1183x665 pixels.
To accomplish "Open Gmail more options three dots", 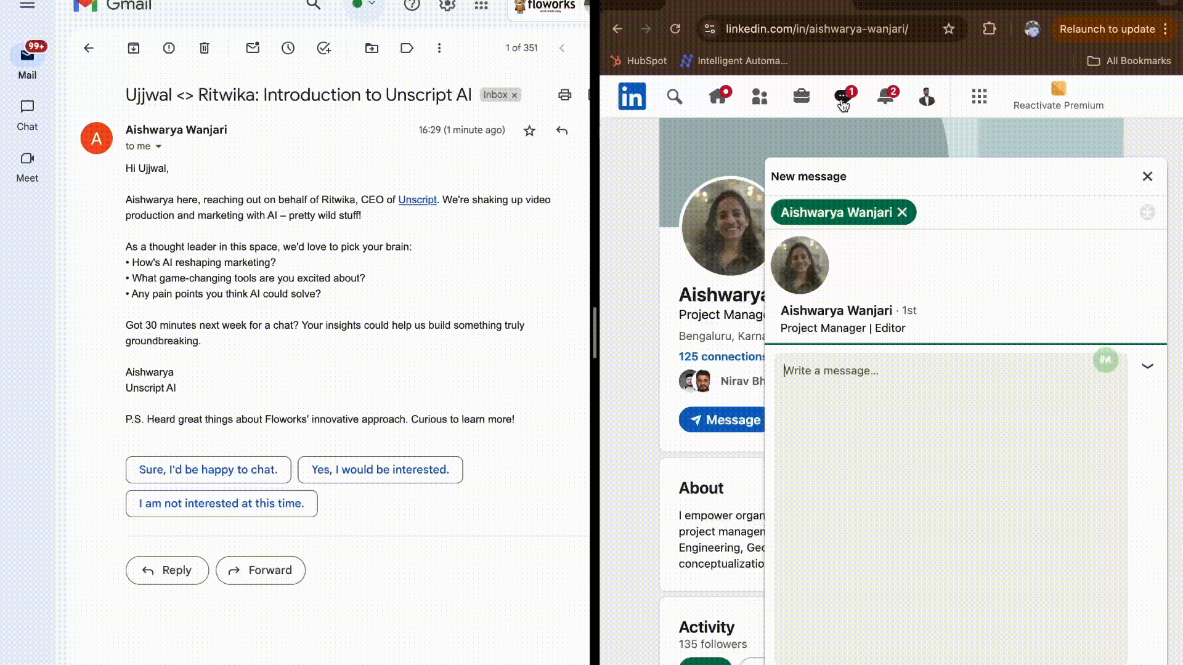I will click(439, 48).
